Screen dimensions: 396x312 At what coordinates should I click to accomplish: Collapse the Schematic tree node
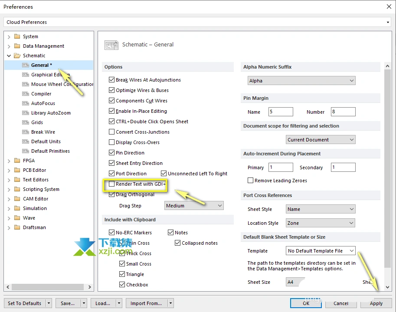click(x=9, y=56)
